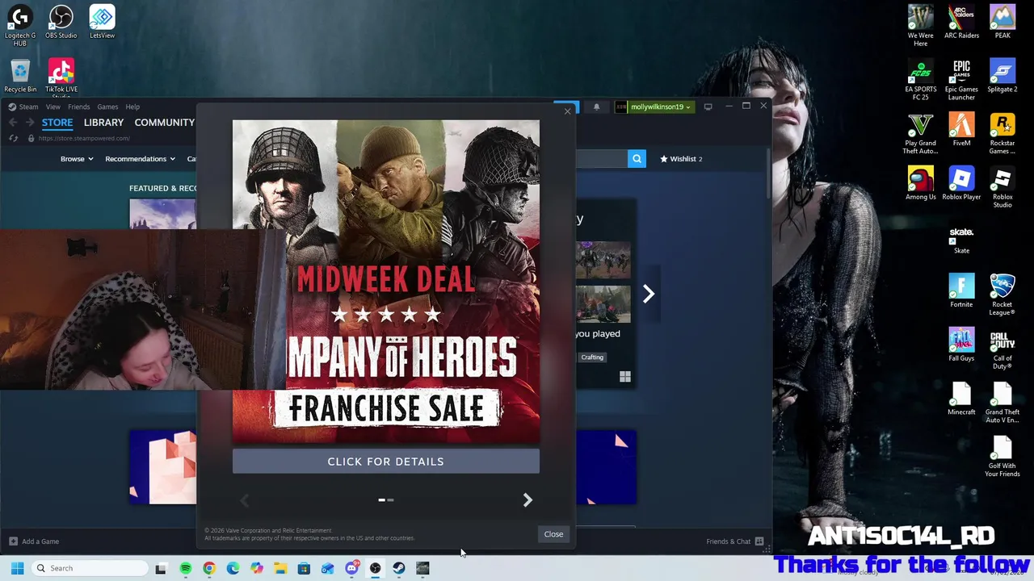The width and height of the screenshot is (1034, 581).
Task: Launch Fortnite desktop shortcut
Action: pyautogui.click(x=961, y=290)
